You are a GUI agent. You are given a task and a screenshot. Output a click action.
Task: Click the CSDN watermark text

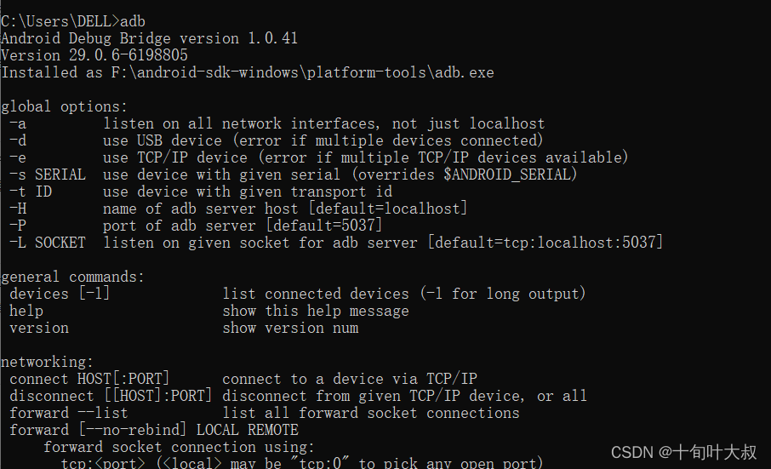pyautogui.click(x=683, y=452)
